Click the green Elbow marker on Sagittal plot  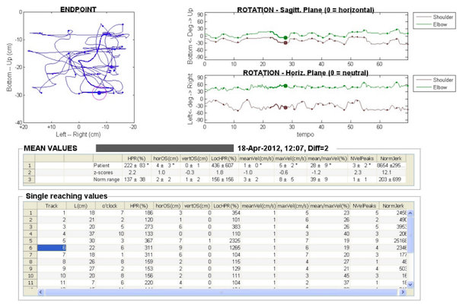pyautogui.click(x=286, y=37)
